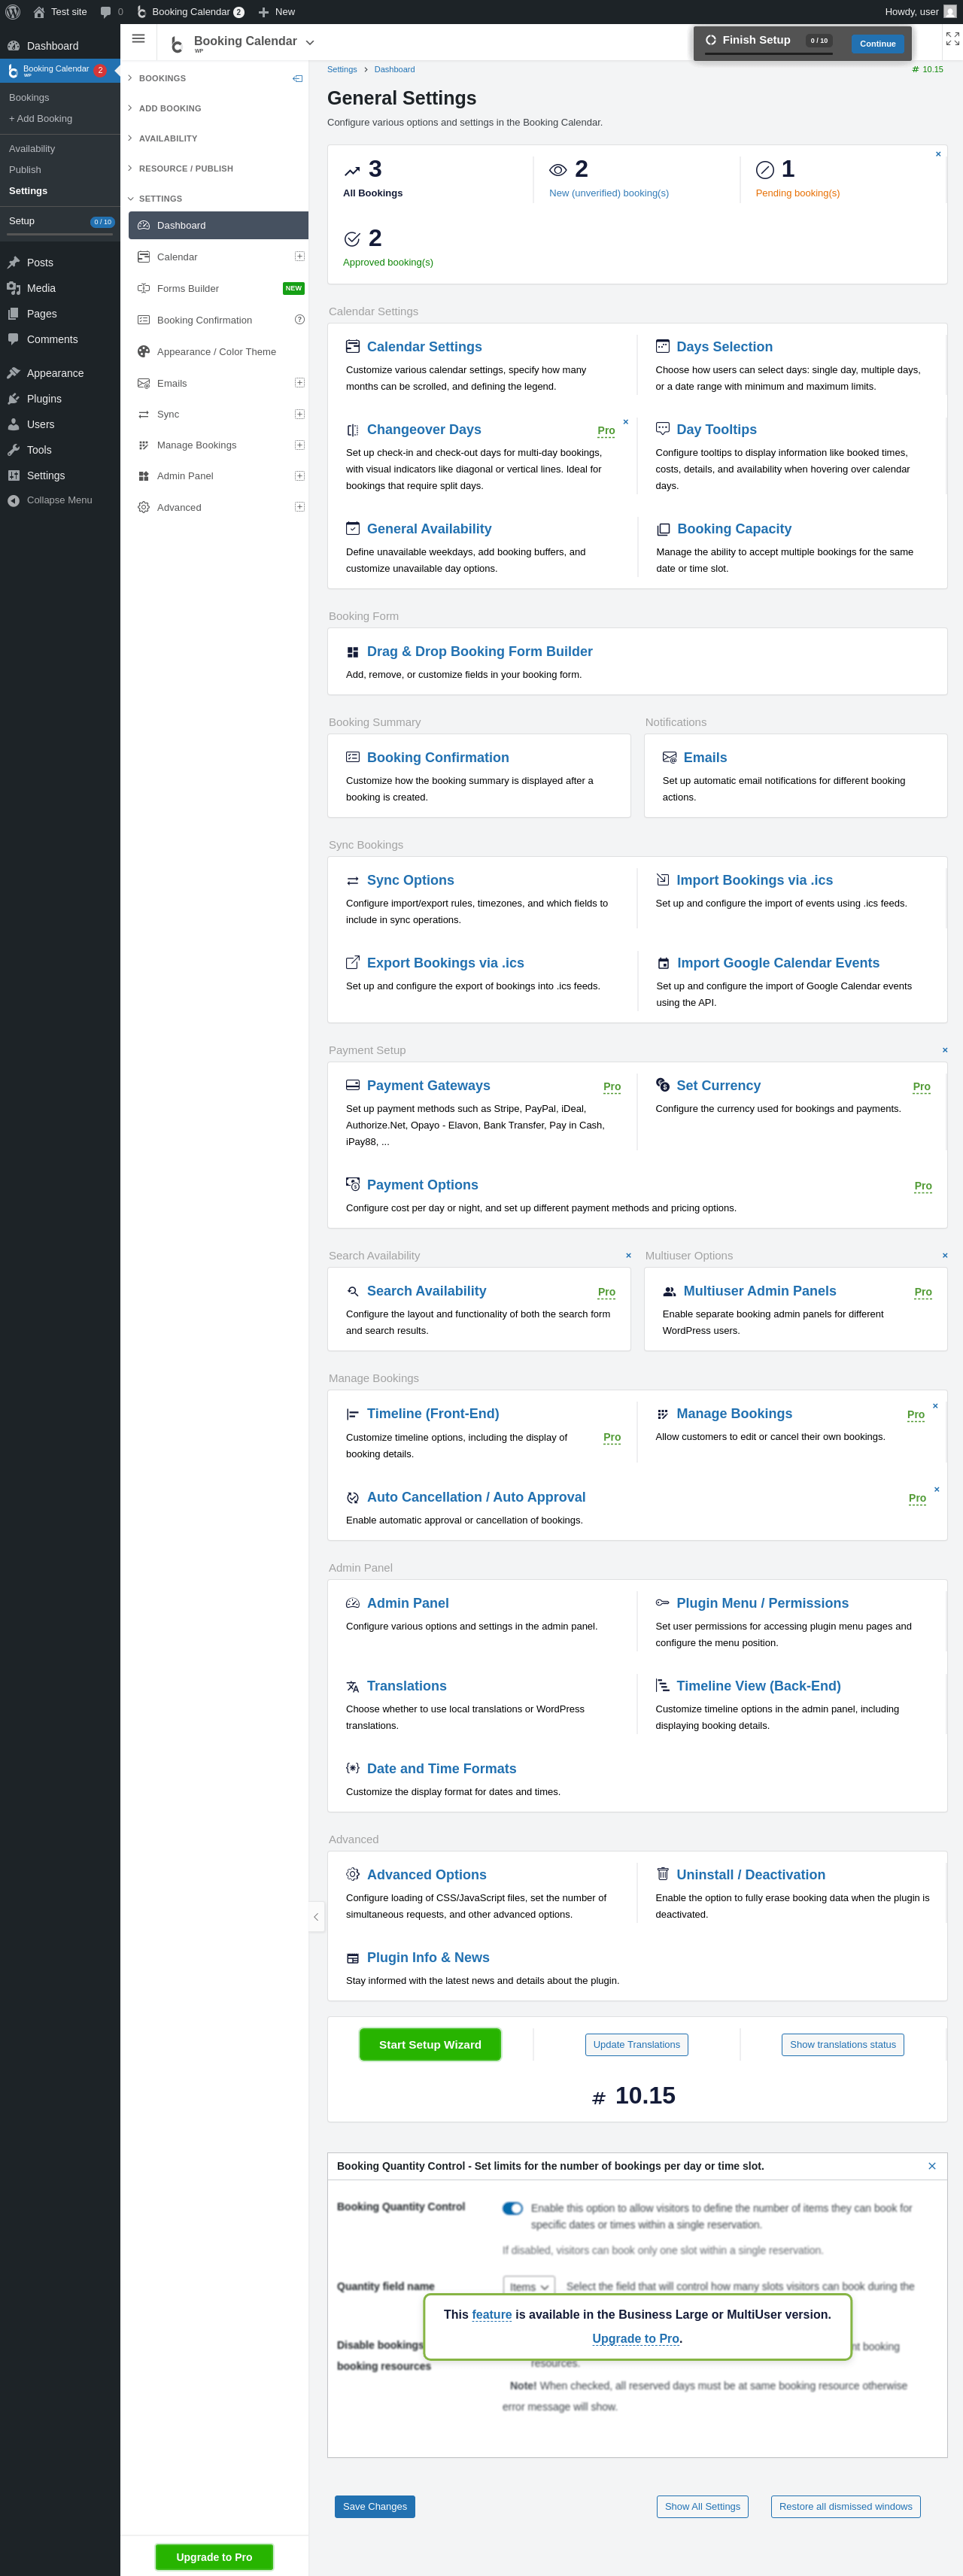
Task: Click the WordPress logo in admin bar
Action: click(x=13, y=12)
